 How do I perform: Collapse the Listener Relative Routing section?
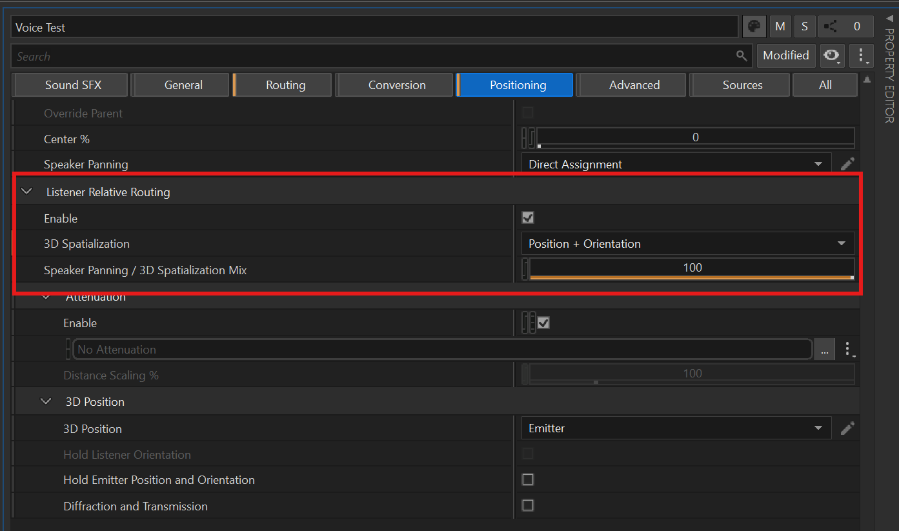pos(26,192)
